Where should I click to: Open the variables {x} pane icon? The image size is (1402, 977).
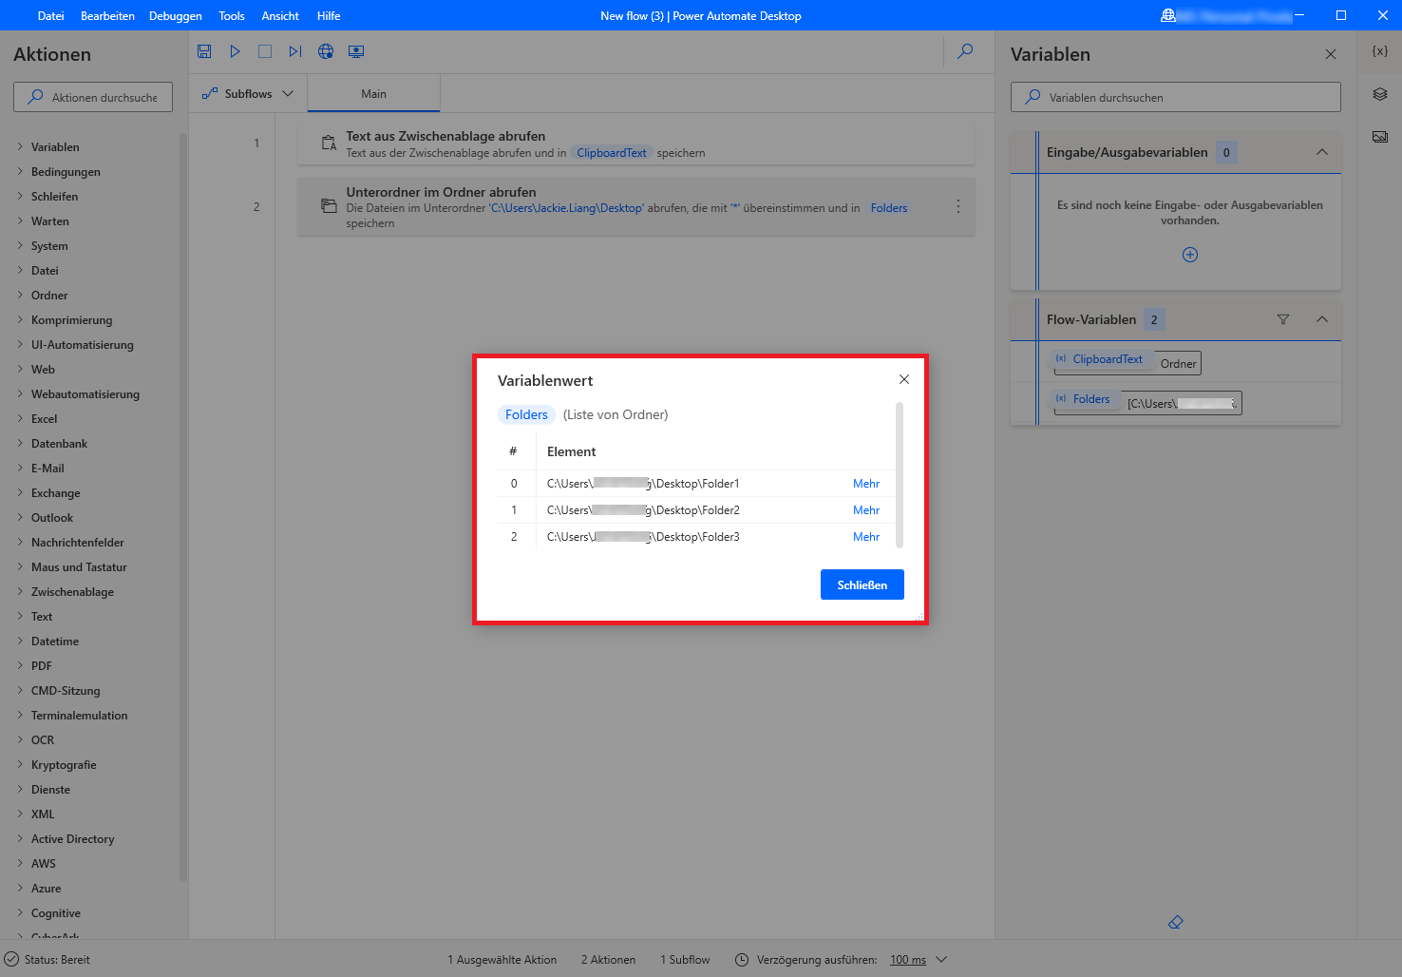point(1380,51)
